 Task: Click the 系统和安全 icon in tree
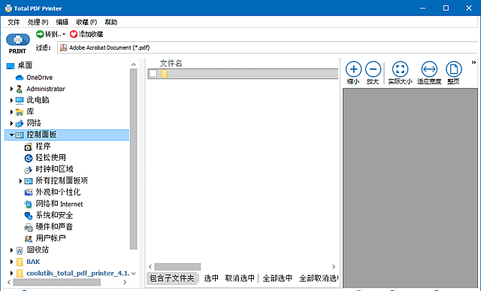[x=29, y=216]
